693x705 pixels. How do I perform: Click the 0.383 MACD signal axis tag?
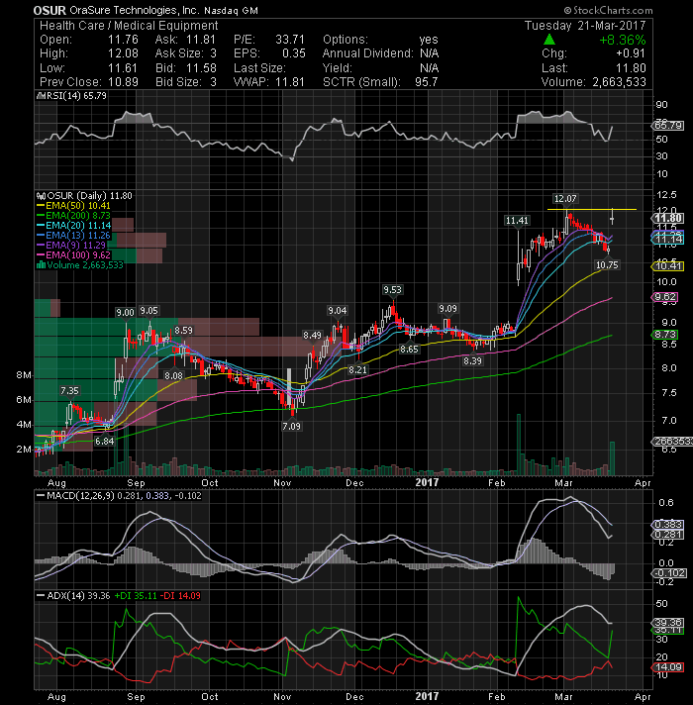[x=668, y=525]
